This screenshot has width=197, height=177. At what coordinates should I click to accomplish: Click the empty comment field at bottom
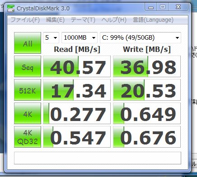coord(98,158)
